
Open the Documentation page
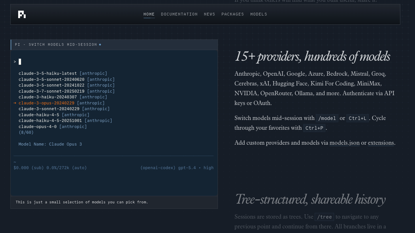coord(179,14)
